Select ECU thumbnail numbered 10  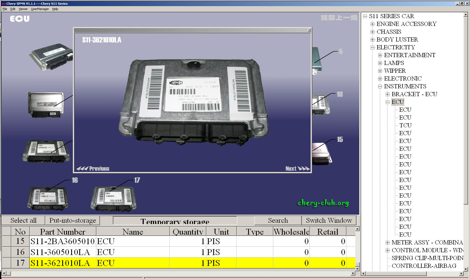pos(321,105)
